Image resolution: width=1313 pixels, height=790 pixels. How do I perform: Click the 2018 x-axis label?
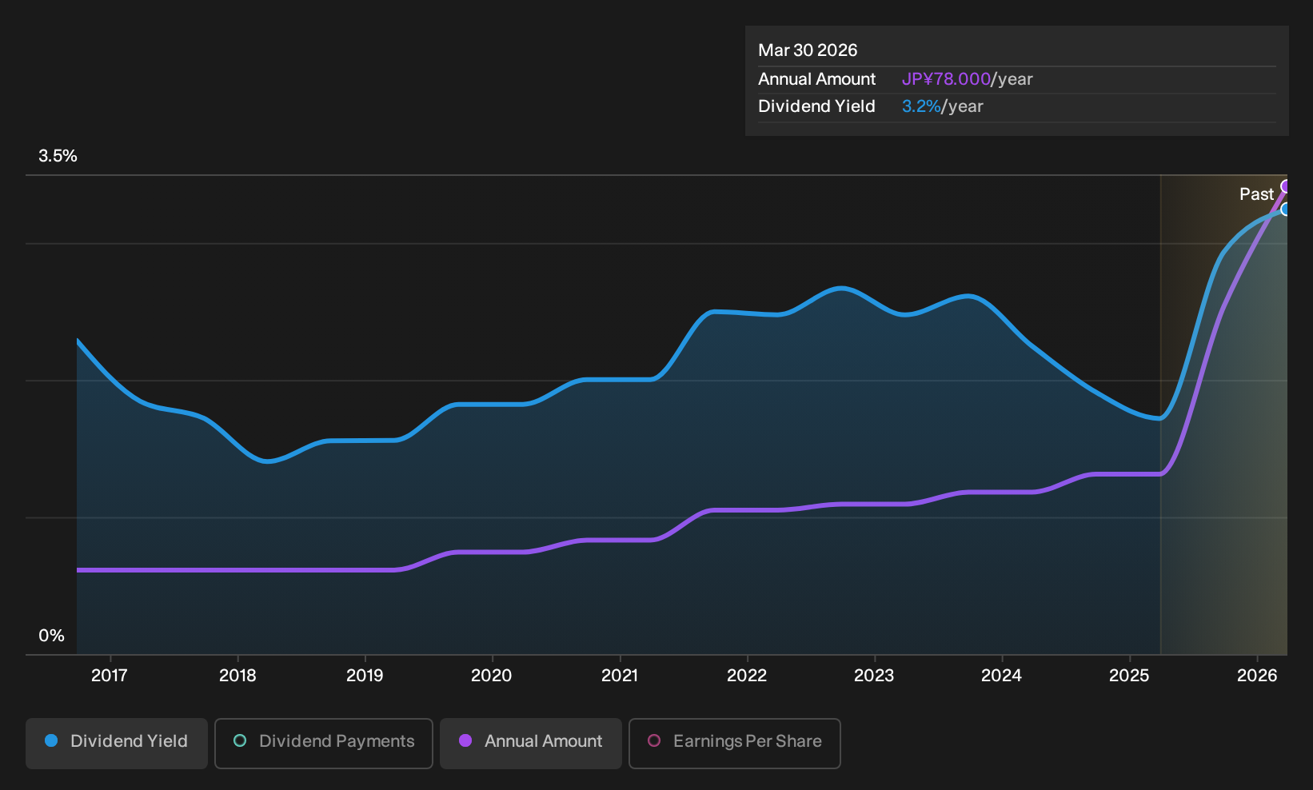tap(237, 676)
